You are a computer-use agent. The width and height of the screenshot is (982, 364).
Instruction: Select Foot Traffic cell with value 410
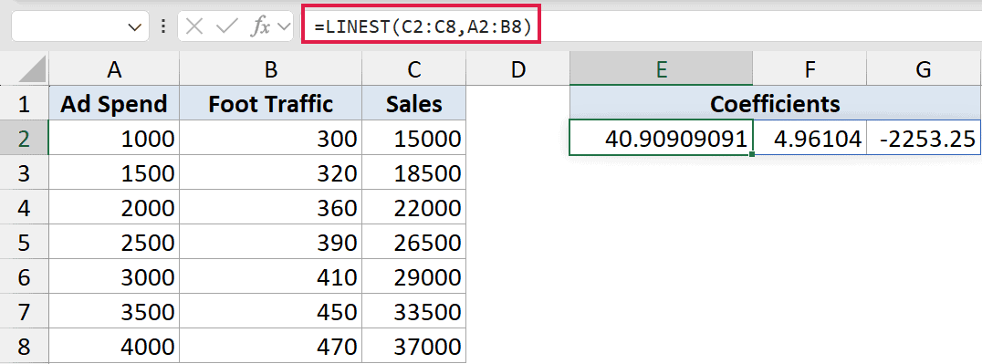click(270, 276)
